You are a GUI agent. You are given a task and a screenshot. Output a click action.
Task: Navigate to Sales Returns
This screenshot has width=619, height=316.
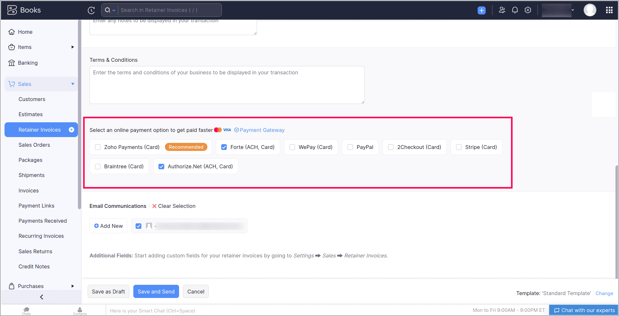(x=35, y=251)
